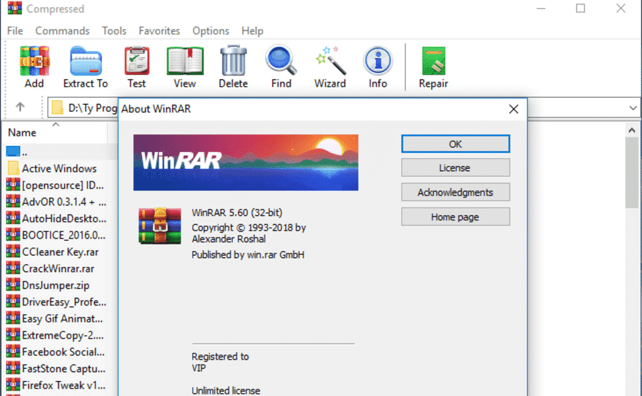642x396 pixels.
Task: Click the License button
Action: click(455, 167)
